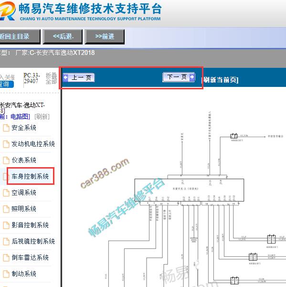This screenshot has height=287, width=286.
Task: Return to main directory with 返回主目录
Action: point(19,36)
